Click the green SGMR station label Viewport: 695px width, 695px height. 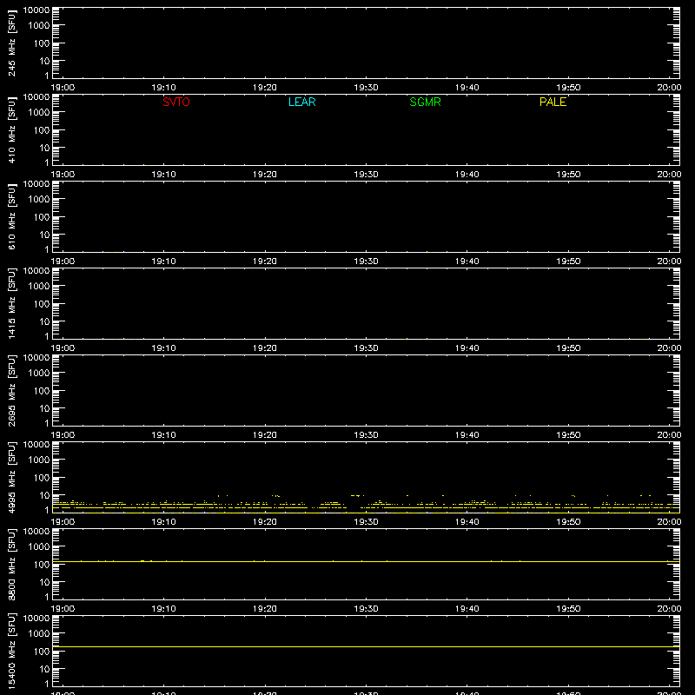pyautogui.click(x=425, y=102)
